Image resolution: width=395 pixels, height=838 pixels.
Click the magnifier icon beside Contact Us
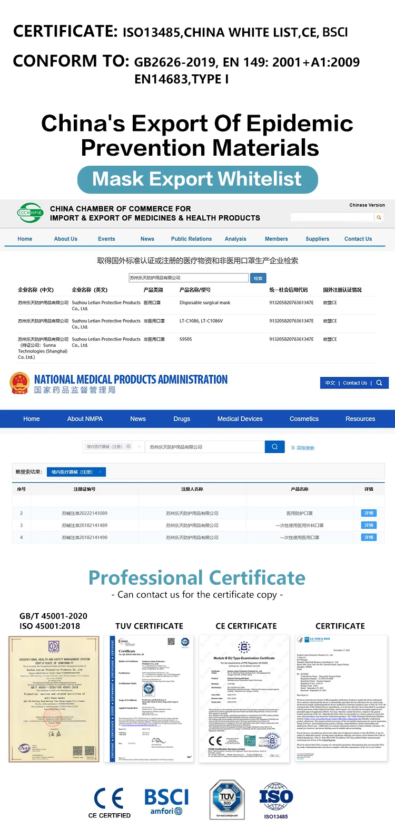tap(379, 383)
